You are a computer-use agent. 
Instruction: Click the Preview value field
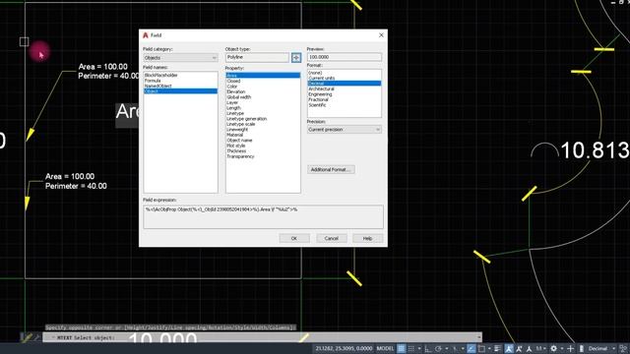click(344, 57)
